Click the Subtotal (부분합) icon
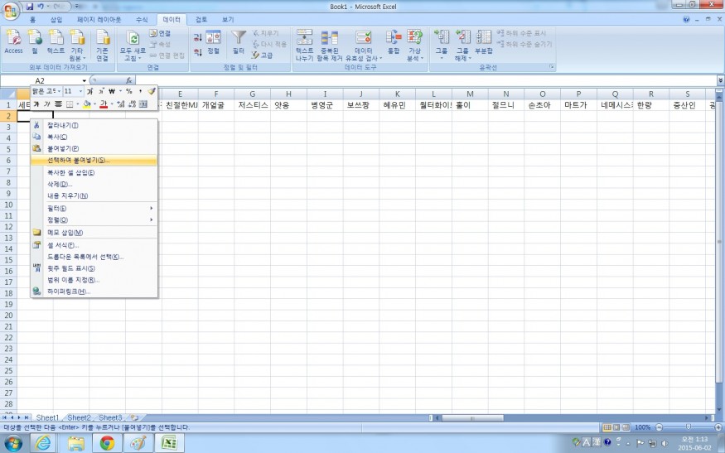 point(484,41)
